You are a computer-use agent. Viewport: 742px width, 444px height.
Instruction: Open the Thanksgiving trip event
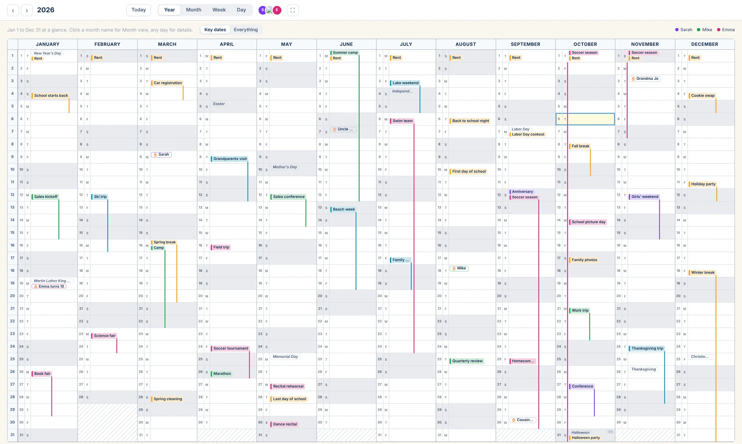[x=647, y=348]
